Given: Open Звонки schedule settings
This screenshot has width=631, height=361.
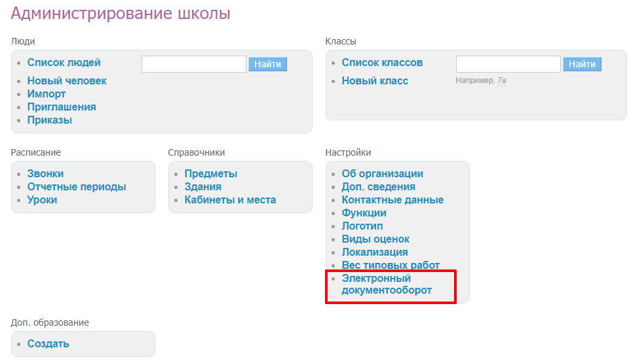Looking at the screenshot, I should tap(45, 174).
